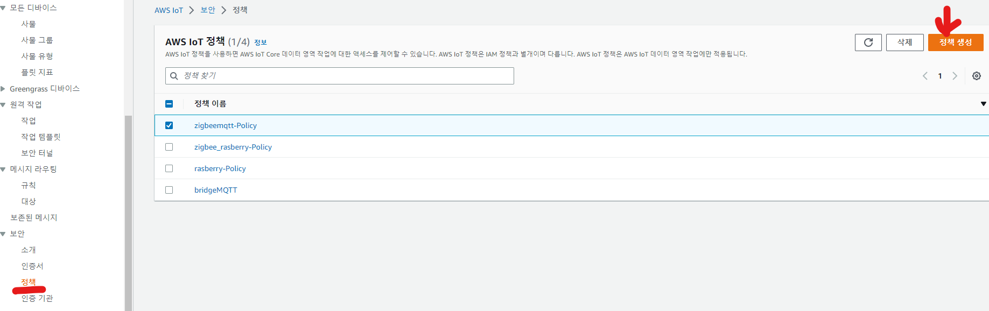The height and width of the screenshot is (311, 989).
Task: Go to previous page arrow
Action: click(x=925, y=76)
